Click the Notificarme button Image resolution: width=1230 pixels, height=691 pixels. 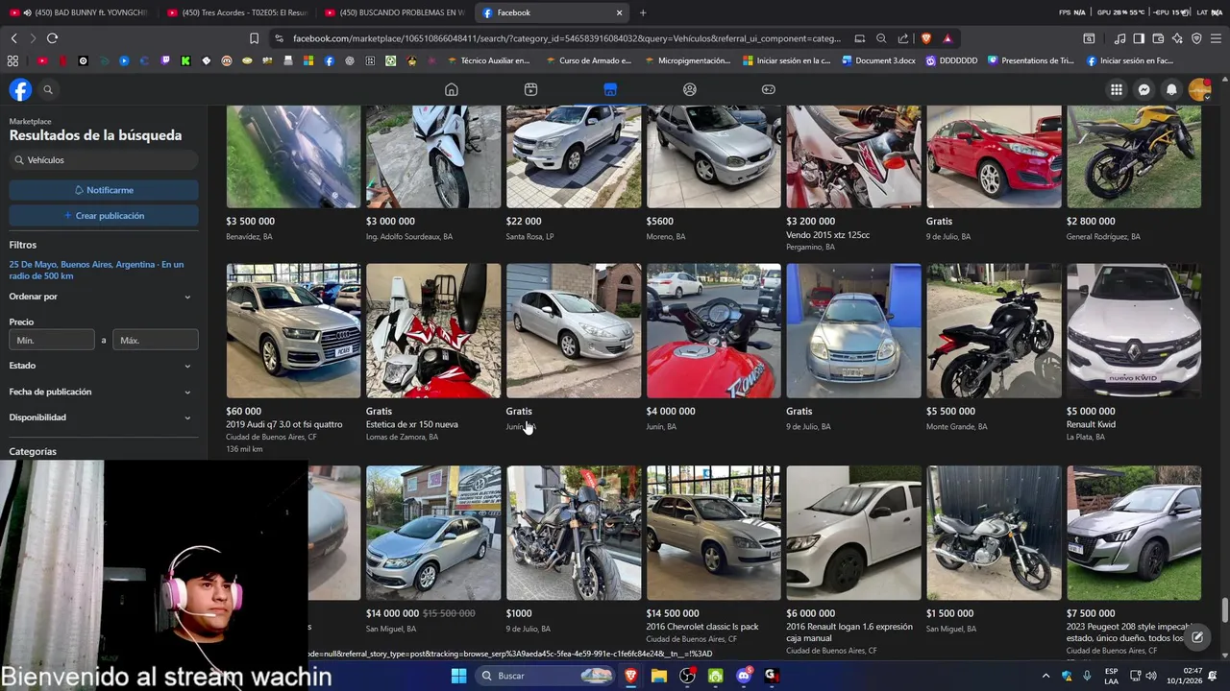(104, 190)
